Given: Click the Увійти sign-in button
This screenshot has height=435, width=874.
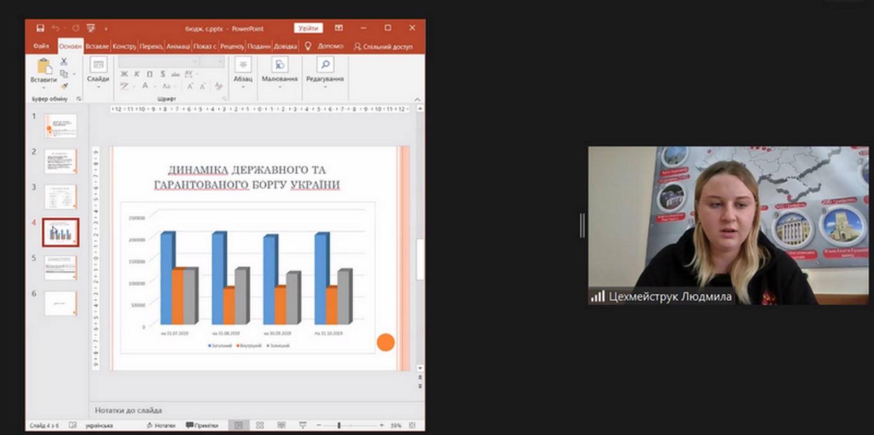Looking at the screenshot, I should [308, 28].
